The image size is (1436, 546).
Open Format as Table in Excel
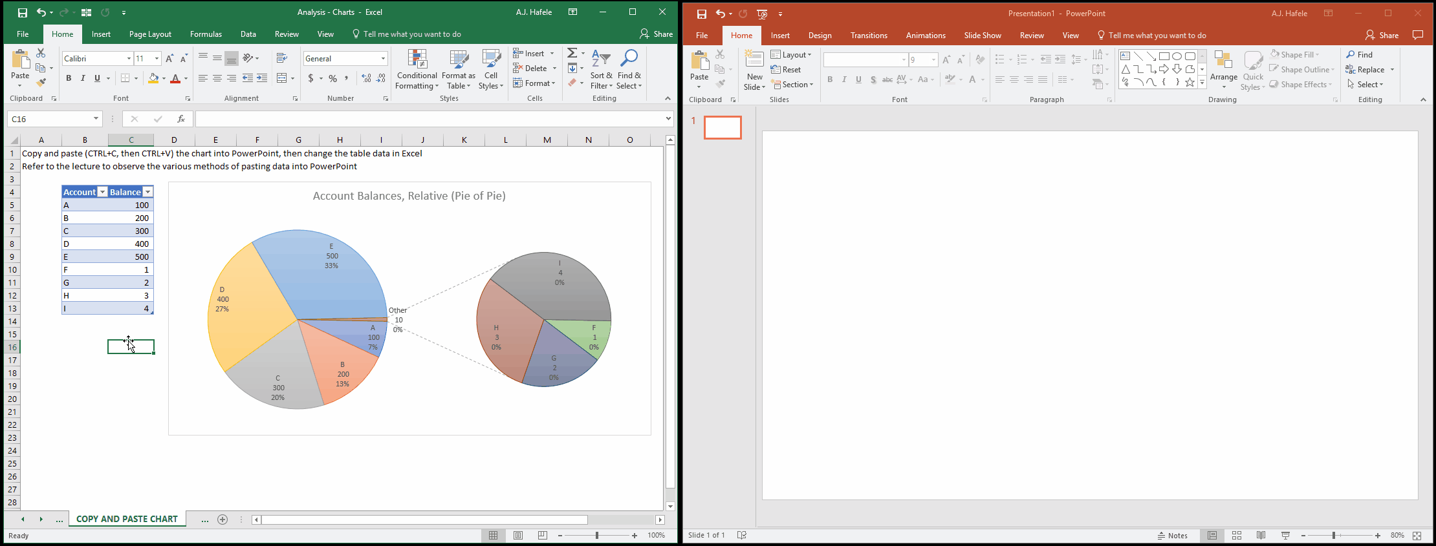pos(459,70)
